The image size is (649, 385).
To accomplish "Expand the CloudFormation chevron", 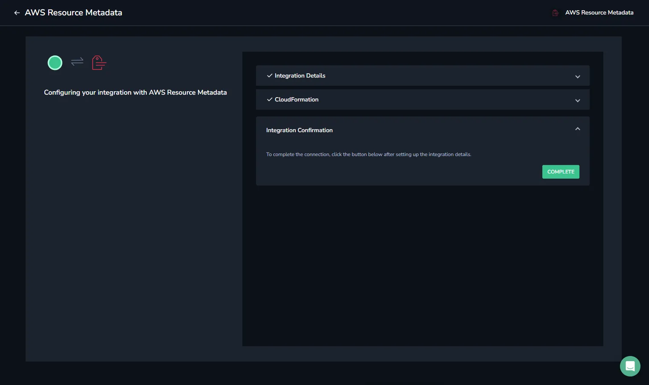I will pos(578,101).
